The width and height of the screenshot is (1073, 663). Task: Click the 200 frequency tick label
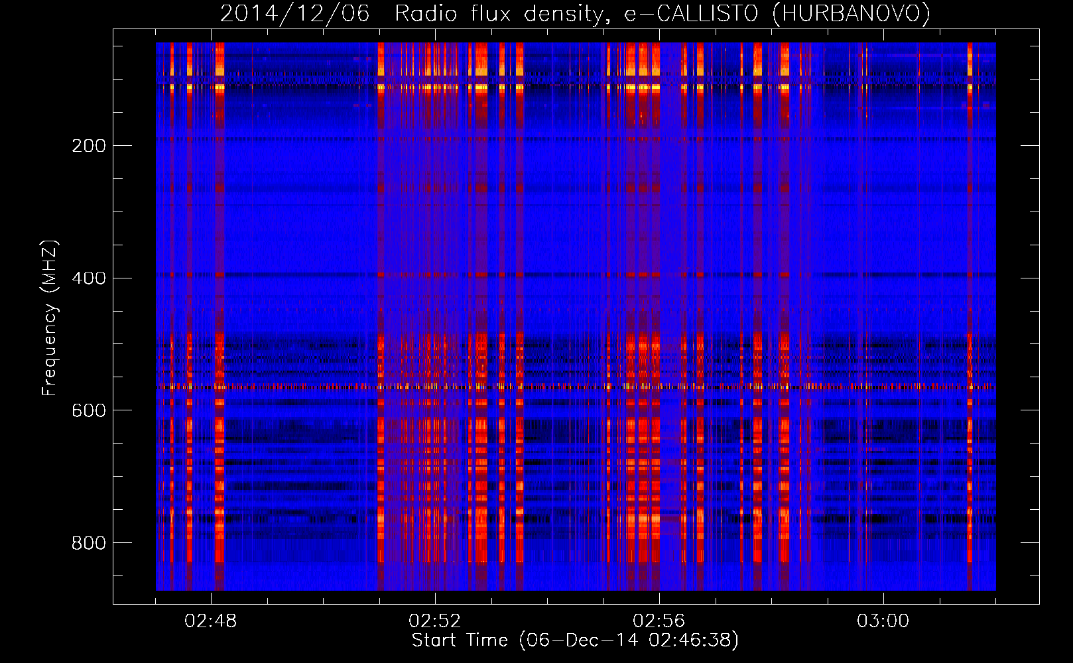(89, 146)
